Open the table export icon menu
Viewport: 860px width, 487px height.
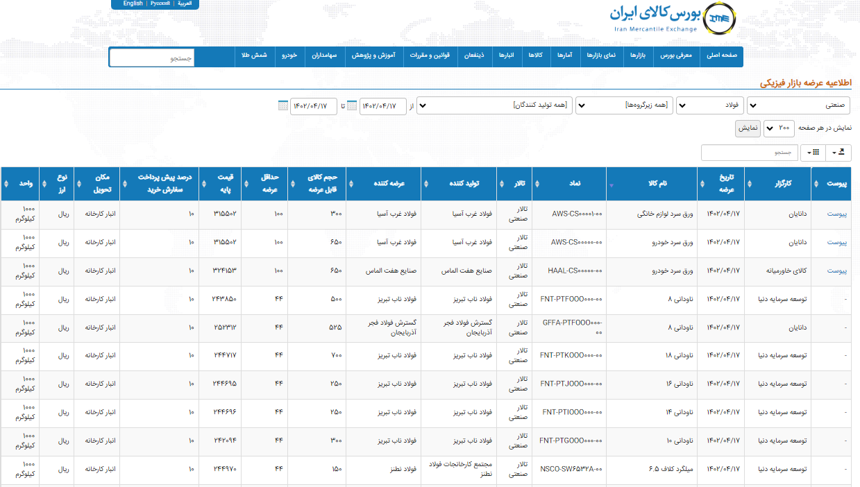point(838,152)
